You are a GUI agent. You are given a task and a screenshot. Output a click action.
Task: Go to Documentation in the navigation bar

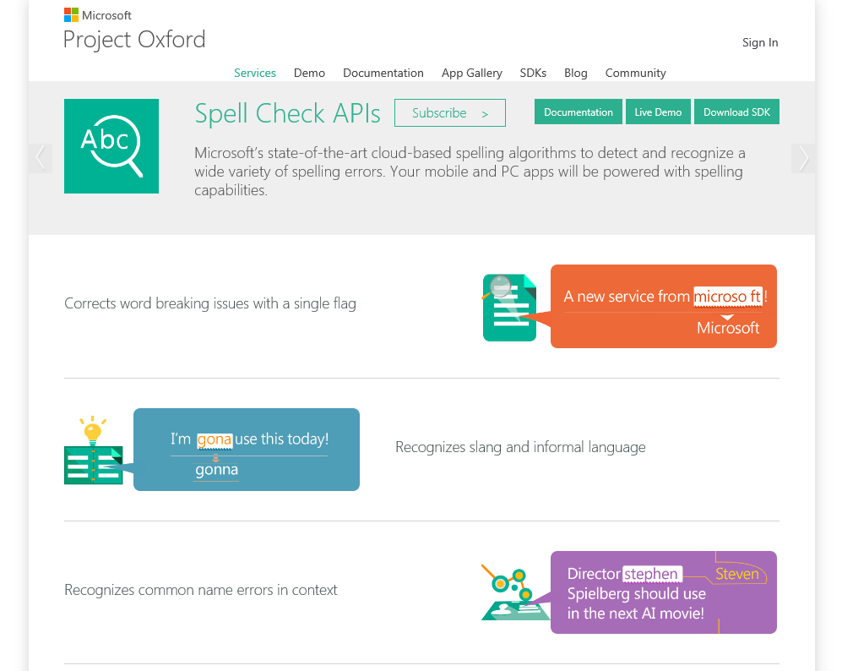point(383,73)
